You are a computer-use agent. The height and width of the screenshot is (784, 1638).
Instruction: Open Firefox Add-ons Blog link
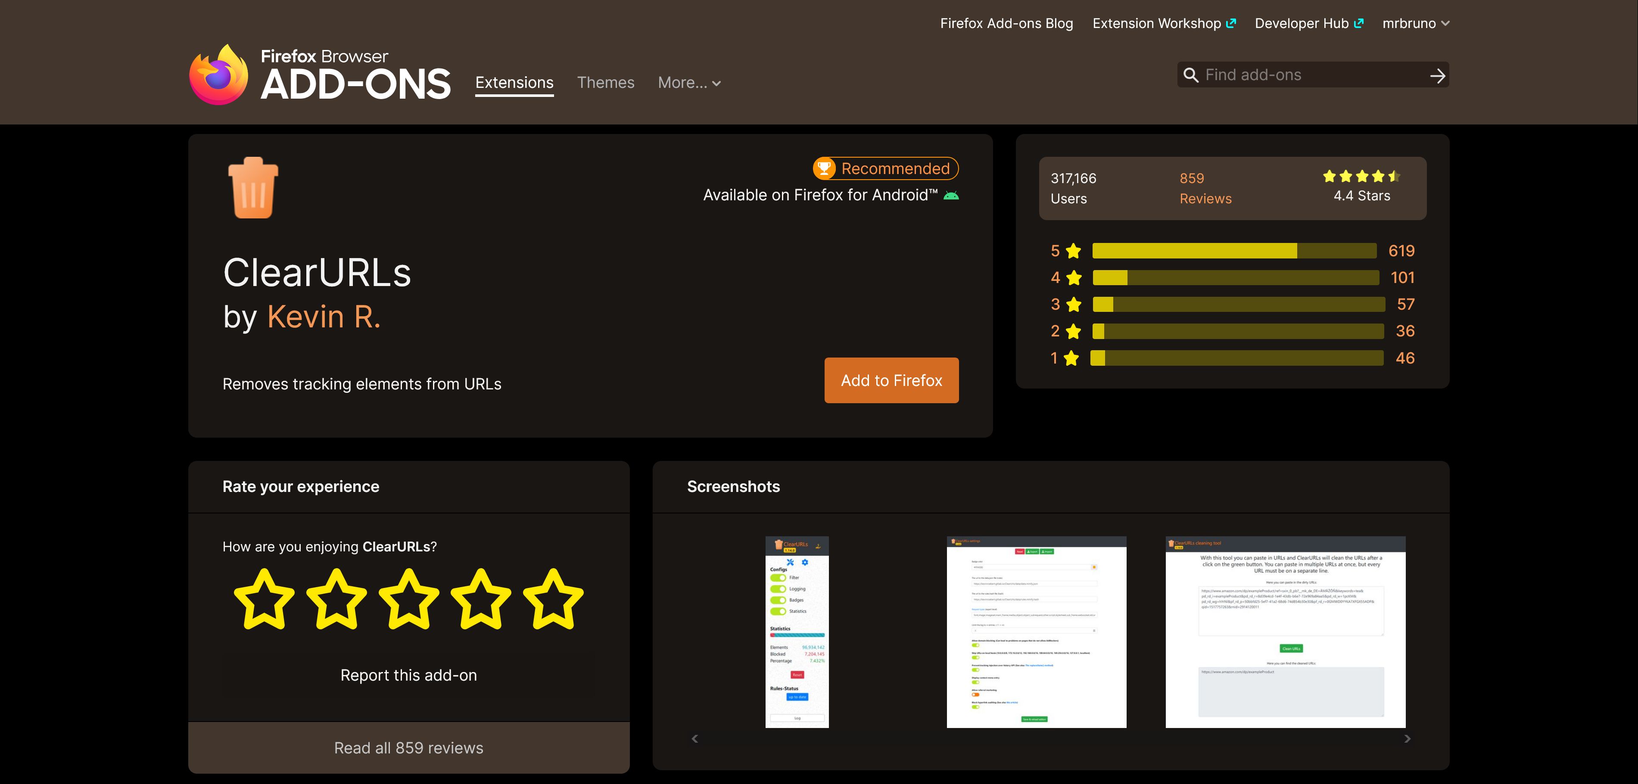point(1006,24)
